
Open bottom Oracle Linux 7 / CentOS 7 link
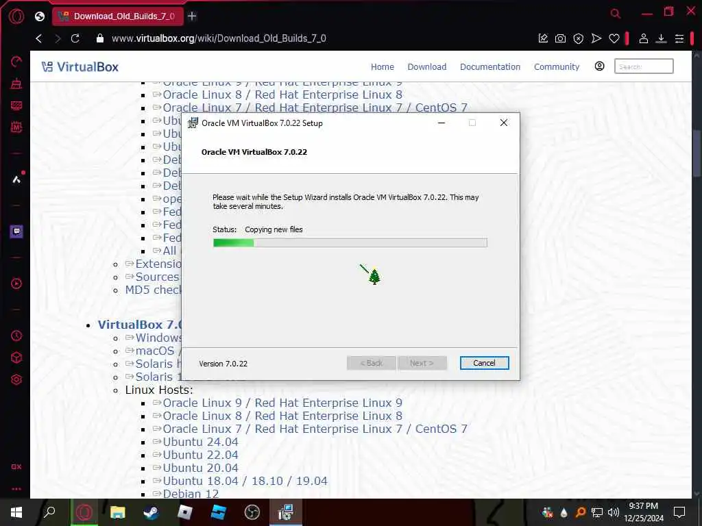coord(315,429)
